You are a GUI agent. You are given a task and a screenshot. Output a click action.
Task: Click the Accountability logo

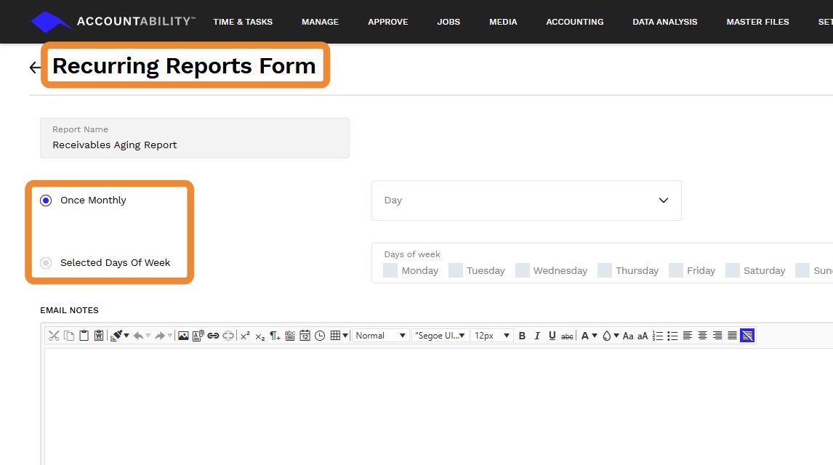(113, 22)
